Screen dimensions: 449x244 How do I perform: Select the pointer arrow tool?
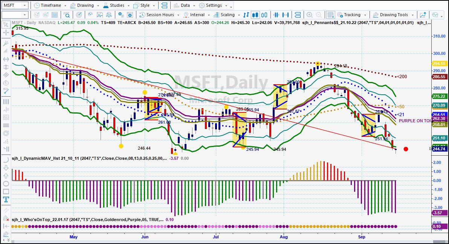[x=6, y=25]
